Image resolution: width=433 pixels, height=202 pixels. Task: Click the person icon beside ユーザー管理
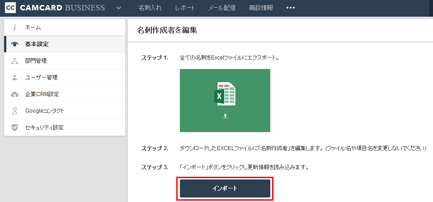(14, 78)
